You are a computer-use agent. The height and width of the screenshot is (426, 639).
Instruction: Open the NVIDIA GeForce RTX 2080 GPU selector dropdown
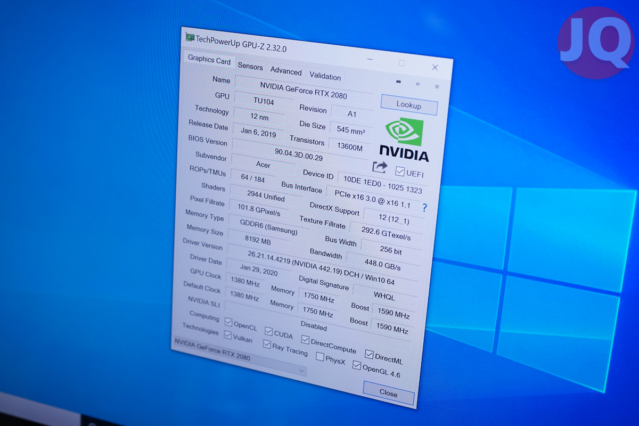pyautogui.click(x=240, y=357)
